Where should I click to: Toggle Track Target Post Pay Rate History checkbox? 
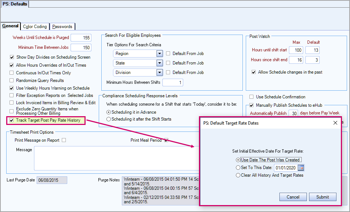tap(12, 120)
